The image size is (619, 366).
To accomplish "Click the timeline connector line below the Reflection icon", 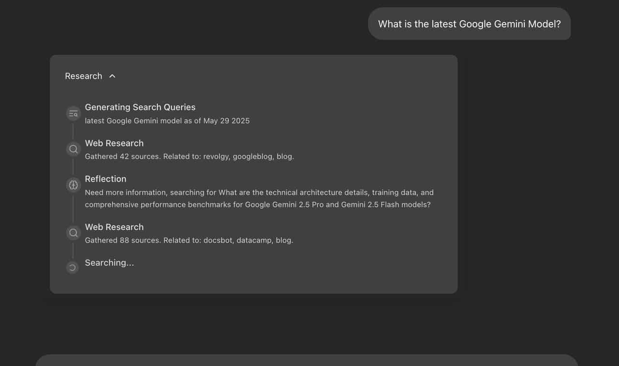I will coord(73,209).
